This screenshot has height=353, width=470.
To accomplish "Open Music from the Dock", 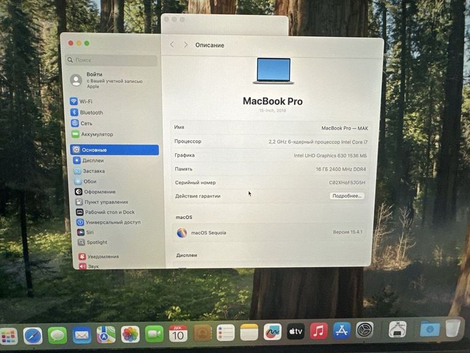I will pyautogui.click(x=319, y=331).
